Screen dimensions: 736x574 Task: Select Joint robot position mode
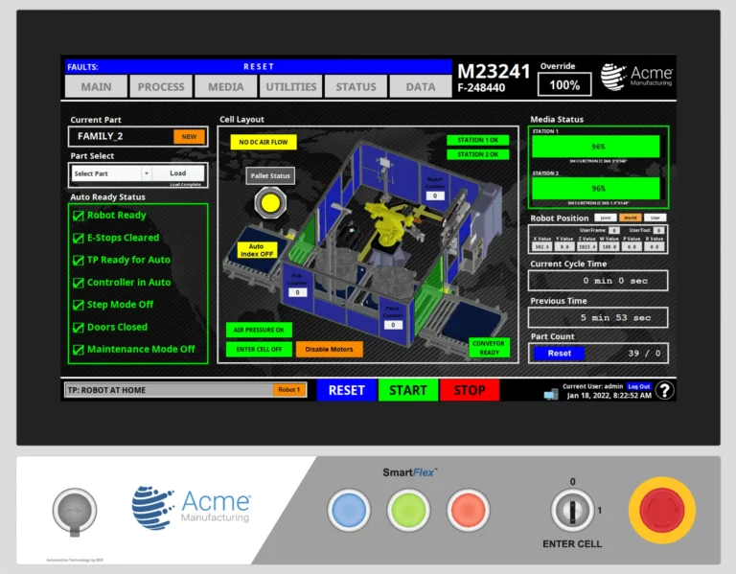[x=606, y=218]
